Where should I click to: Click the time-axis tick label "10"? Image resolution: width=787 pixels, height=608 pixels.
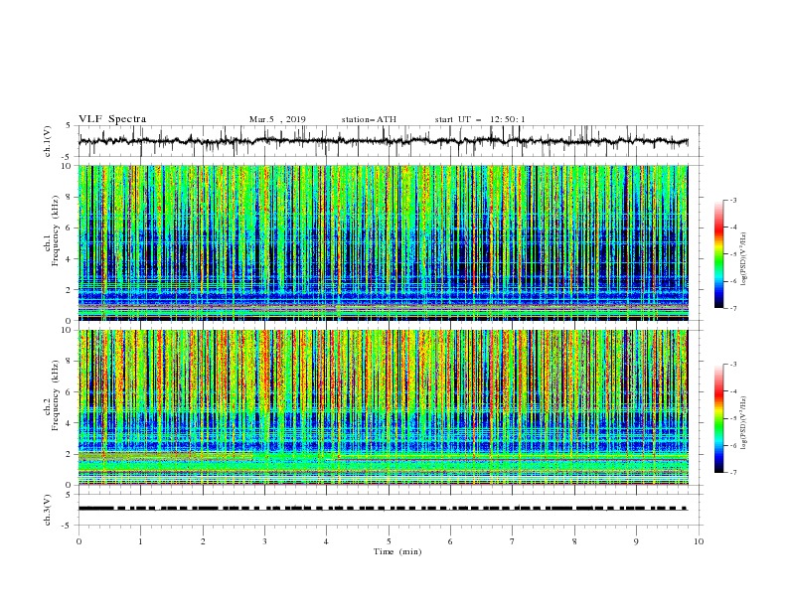[699, 541]
